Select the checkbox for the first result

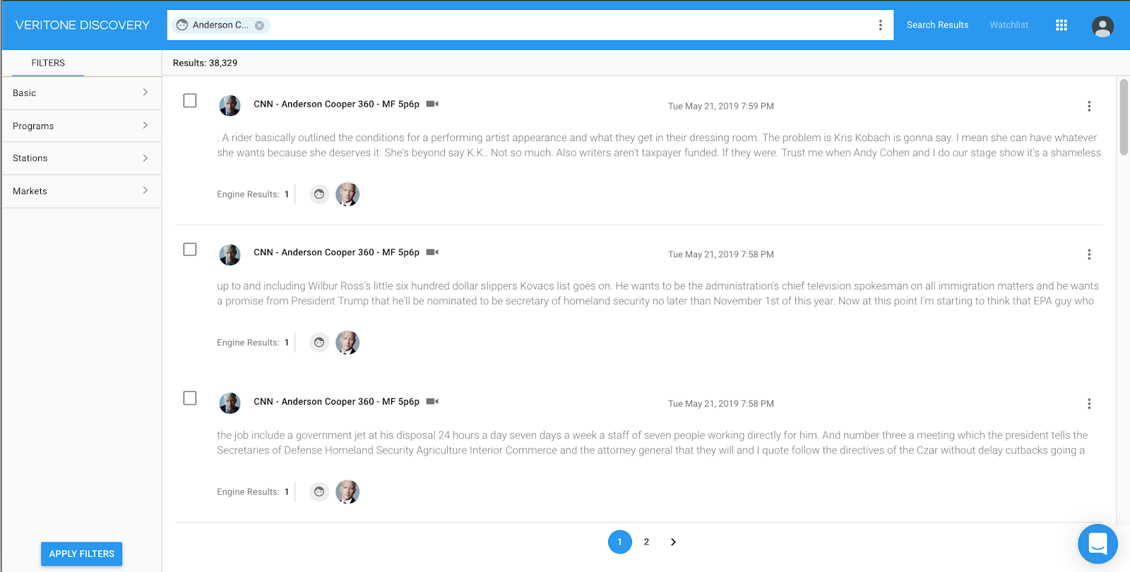pyautogui.click(x=190, y=101)
